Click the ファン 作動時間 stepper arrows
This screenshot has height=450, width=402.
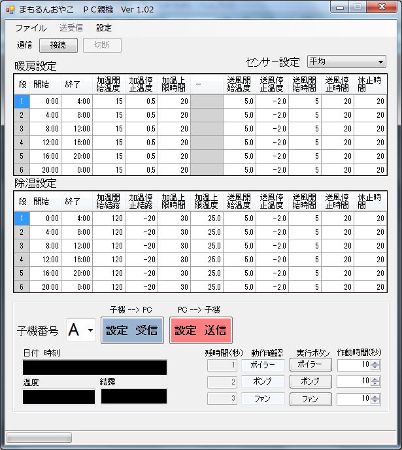click(375, 398)
